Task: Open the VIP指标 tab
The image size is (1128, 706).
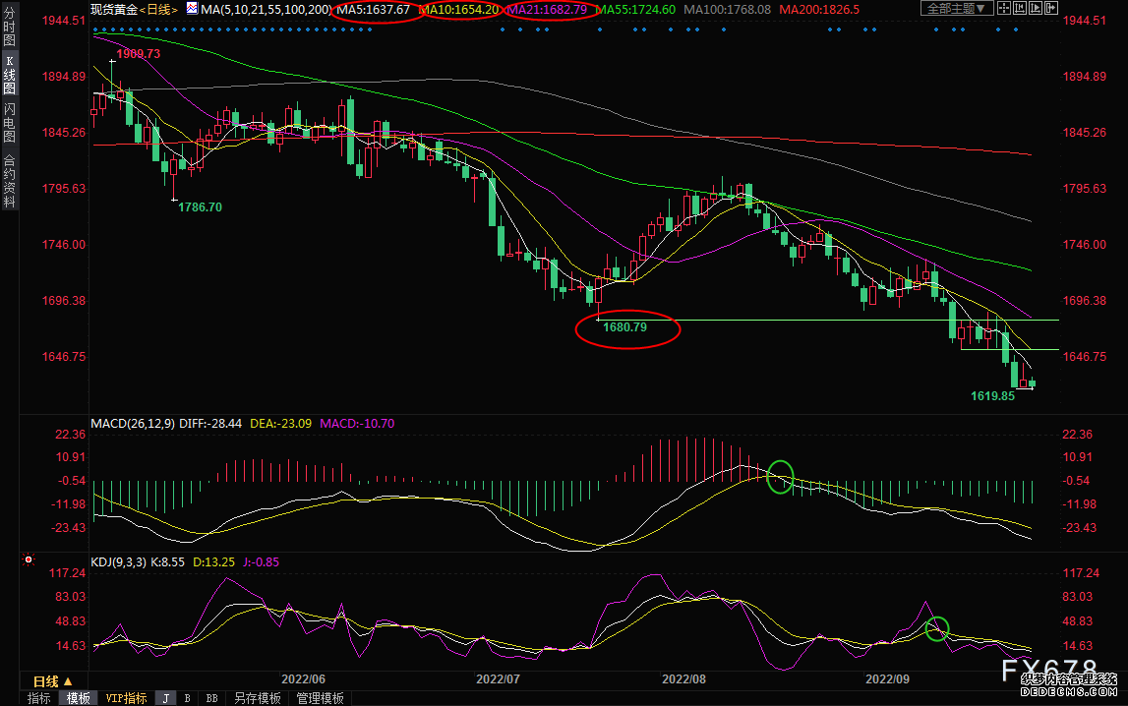Action: 126,698
